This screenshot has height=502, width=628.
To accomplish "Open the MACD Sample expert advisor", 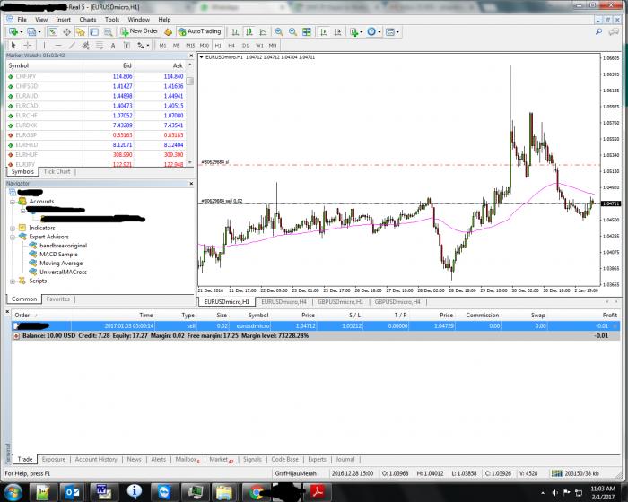I will tap(58, 255).
